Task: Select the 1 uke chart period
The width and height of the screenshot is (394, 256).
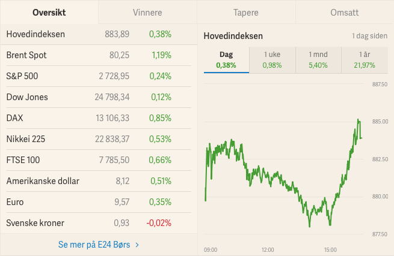Action: click(x=272, y=60)
